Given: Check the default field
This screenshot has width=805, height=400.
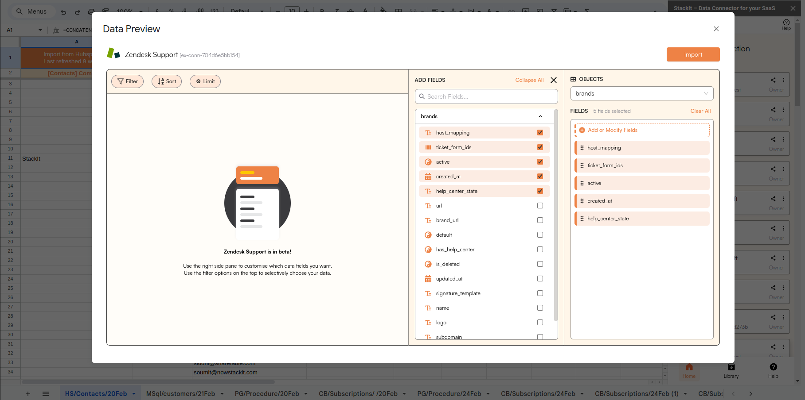Looking at the screenshot, I should point(540,235).
